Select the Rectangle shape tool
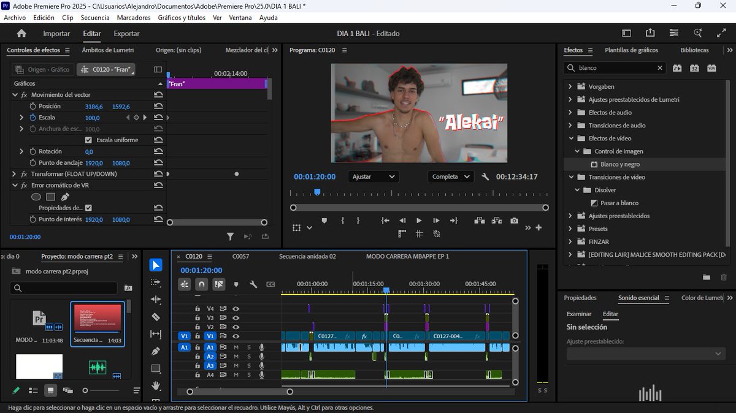736x413 pixels. coord(156,368)
